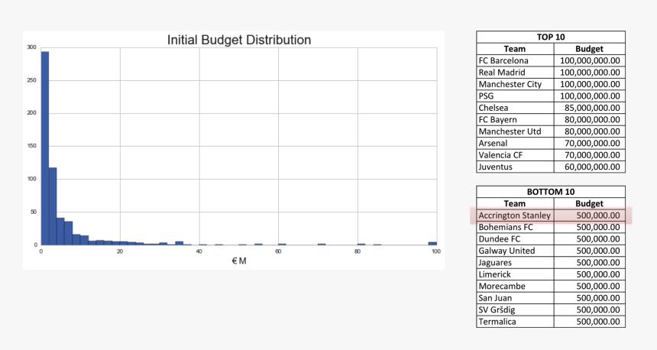Select the Bohemians FC team cell
657x350 pixels.
(x=515, y=227)
